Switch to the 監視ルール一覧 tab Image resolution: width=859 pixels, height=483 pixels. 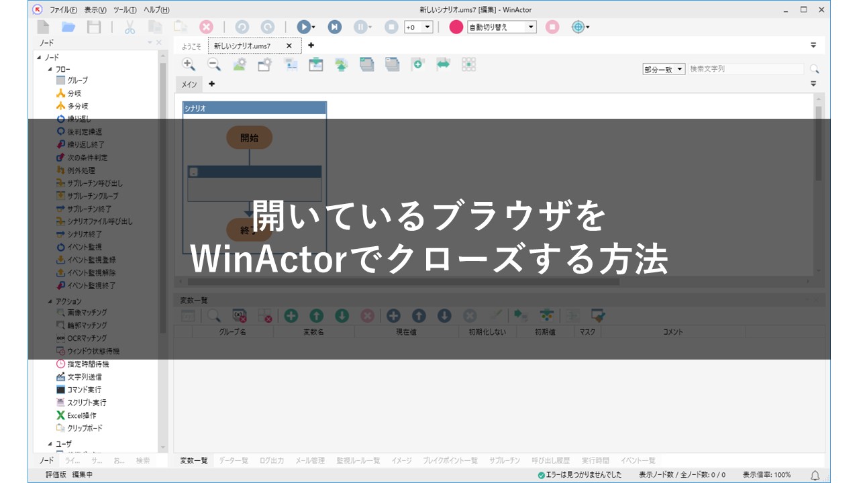358,460
